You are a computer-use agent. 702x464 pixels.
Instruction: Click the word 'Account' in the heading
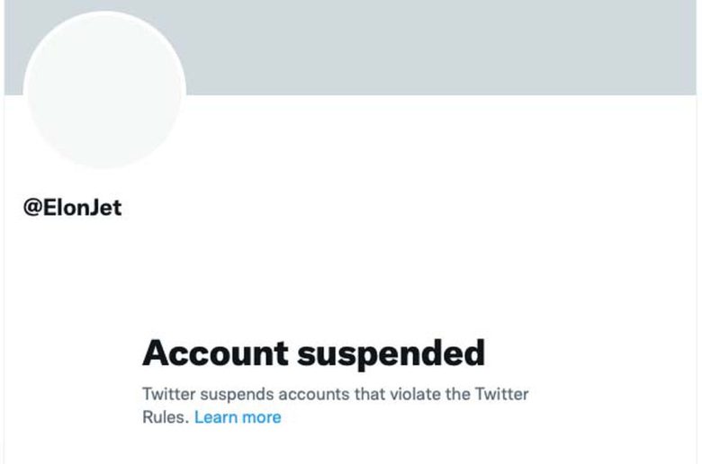215,353
